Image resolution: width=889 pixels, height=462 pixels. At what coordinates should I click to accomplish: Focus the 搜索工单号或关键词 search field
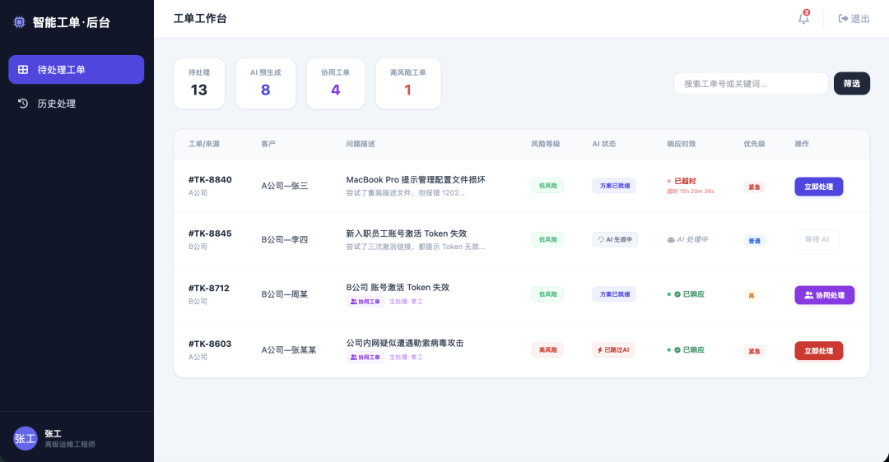[x=751, y=84]
